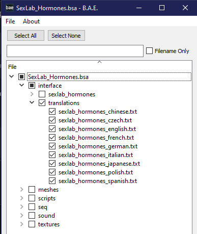Select sexlab_hormones_german.txt file name
This screenshot has width=197, height=234.
click(x=98, y=146)
